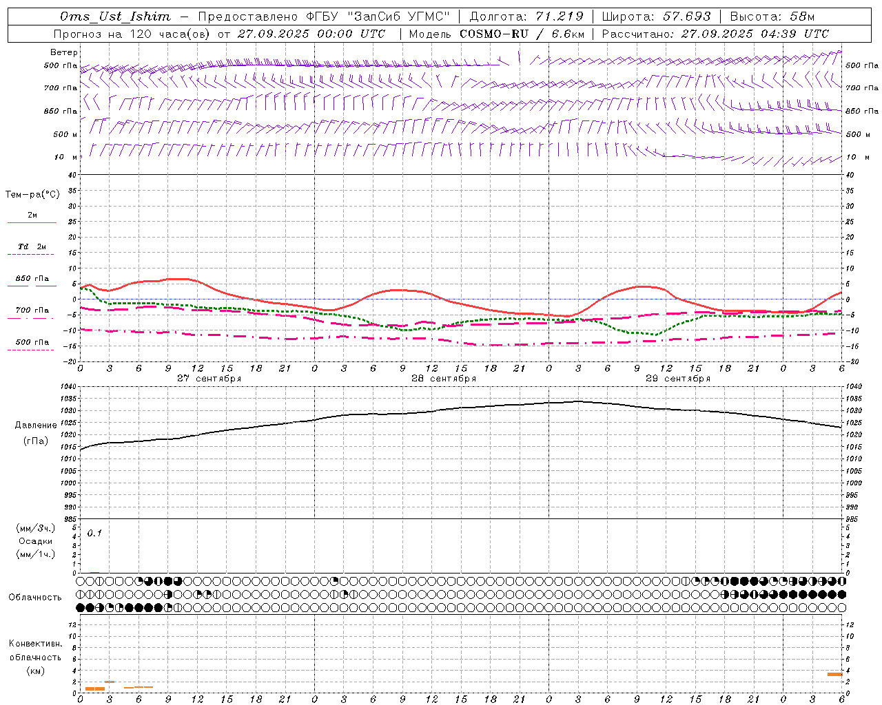The width and height of the screenshot is (882, 705).
Task: Click the (гПа) unit under Давление
Action: coord(35,441)
